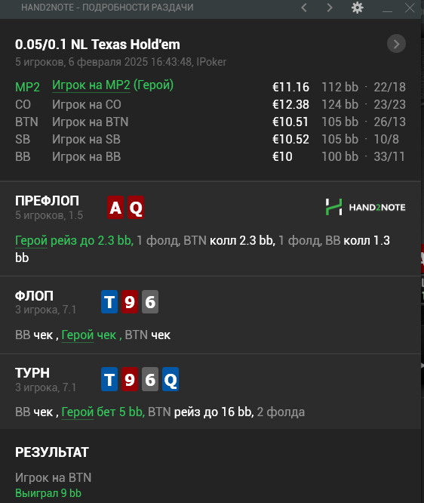Click the Hand2Note logo
424x503 pixels.
click(366, 207)
